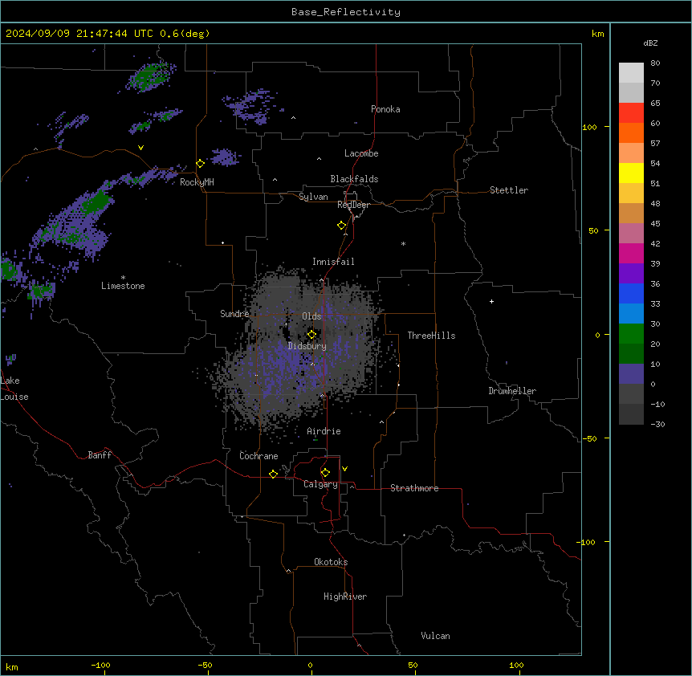Click the Base_Reflectivity title
Screen dimensions: 692x676
[x=346, y=12]
